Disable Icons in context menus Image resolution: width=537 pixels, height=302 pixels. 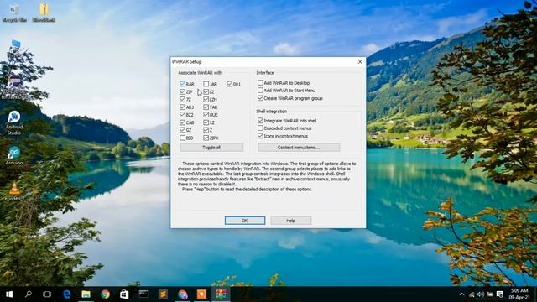pyautogui.click(x=261, y=136)
